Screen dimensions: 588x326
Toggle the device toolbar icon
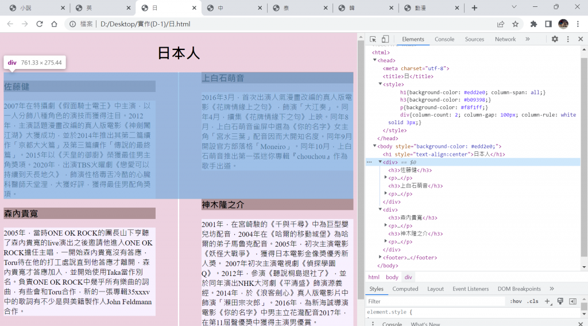[x=385, y=39]
